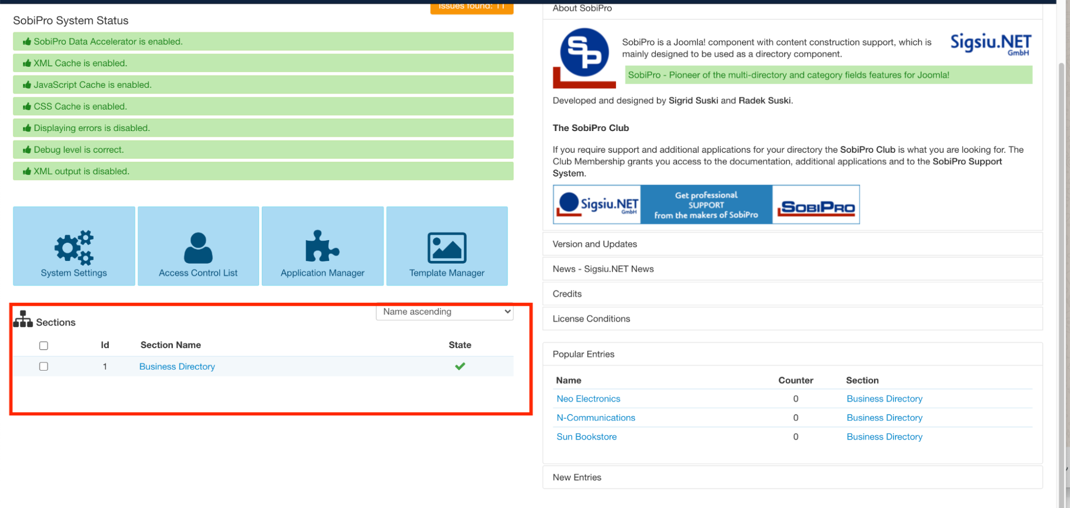Click 'The SobiPro Club' heading
This screenshot has height=508, width=1070.
click(590, 128)
